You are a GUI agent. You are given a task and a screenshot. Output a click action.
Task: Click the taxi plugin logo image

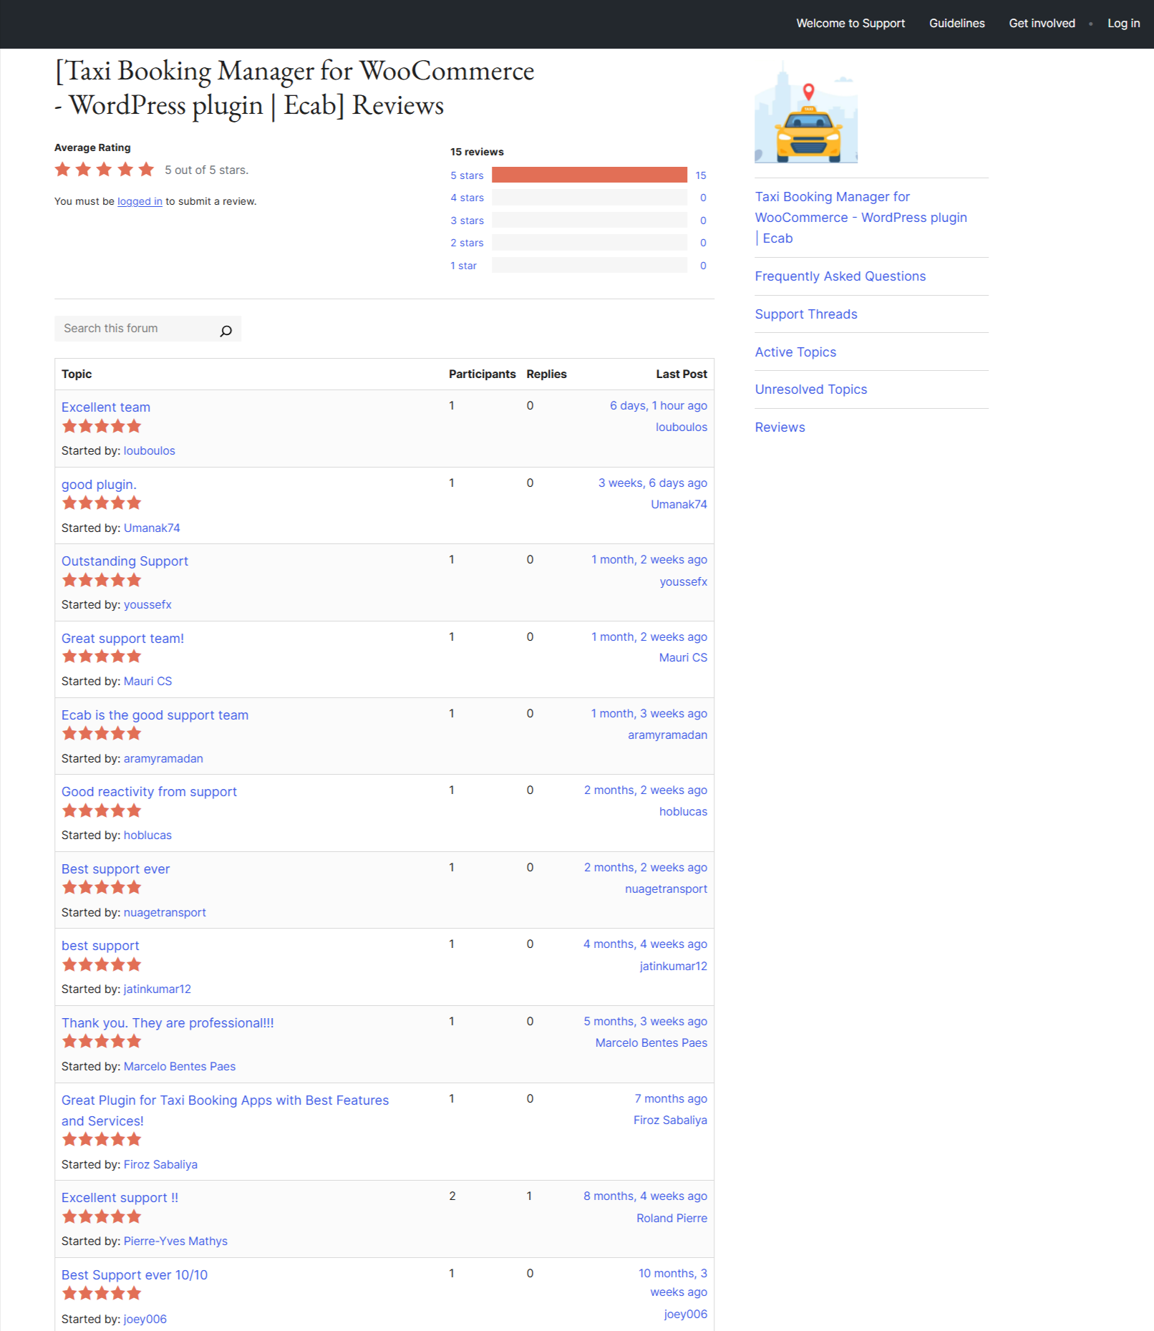pos(806,112)
